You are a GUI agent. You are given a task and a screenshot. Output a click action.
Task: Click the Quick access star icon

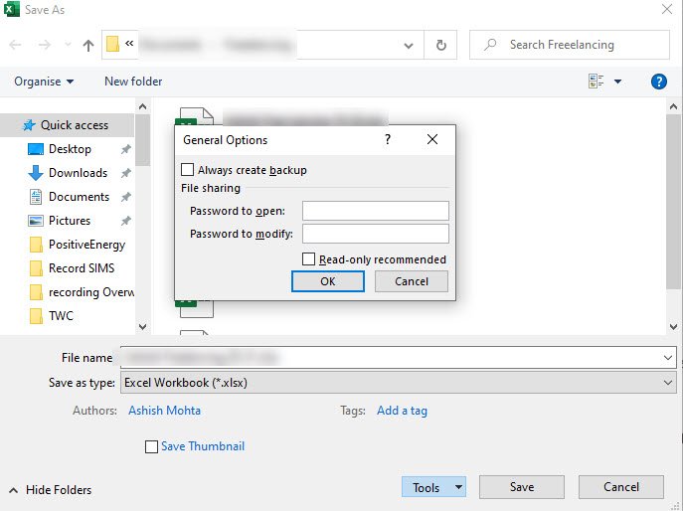29,125
